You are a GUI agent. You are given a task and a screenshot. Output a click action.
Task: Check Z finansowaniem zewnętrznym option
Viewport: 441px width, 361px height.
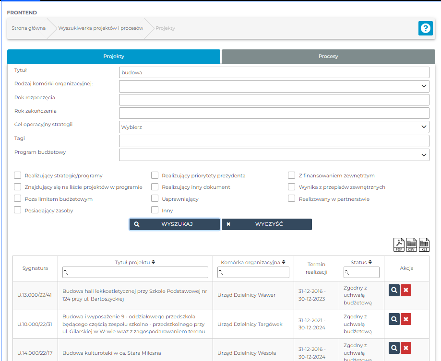[x=291, y=175]
